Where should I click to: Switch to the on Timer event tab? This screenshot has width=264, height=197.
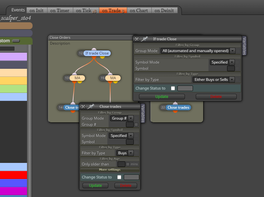60,11
